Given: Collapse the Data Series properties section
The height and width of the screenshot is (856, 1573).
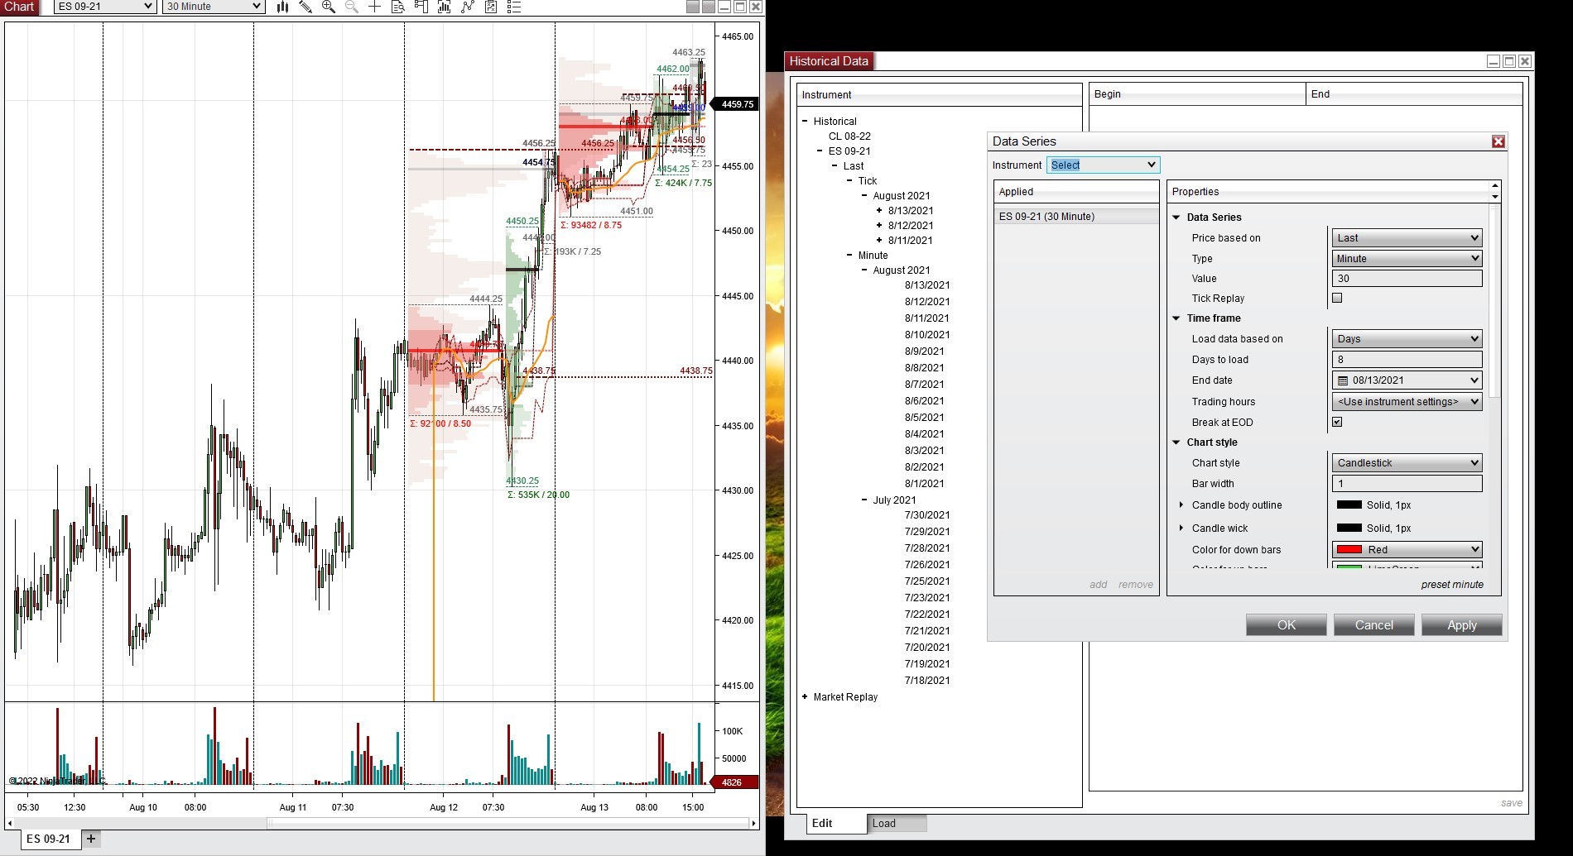Looking at the screenshot, I should [x=1176, y=218].
